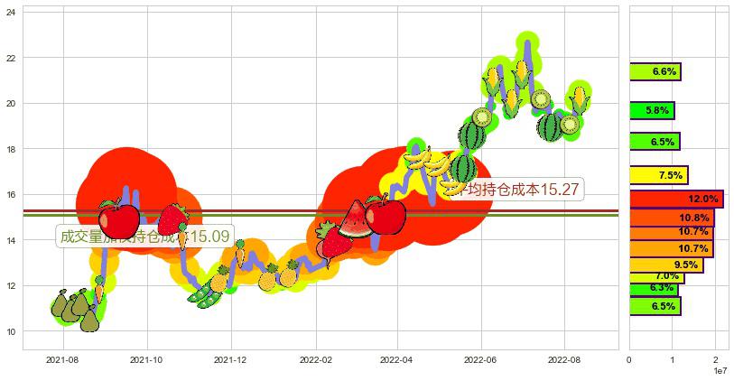The height and width of the screenshot is (381, 734).
Task: Click the 2022-06 x-axis date label
Action: [x=479, y=358]
